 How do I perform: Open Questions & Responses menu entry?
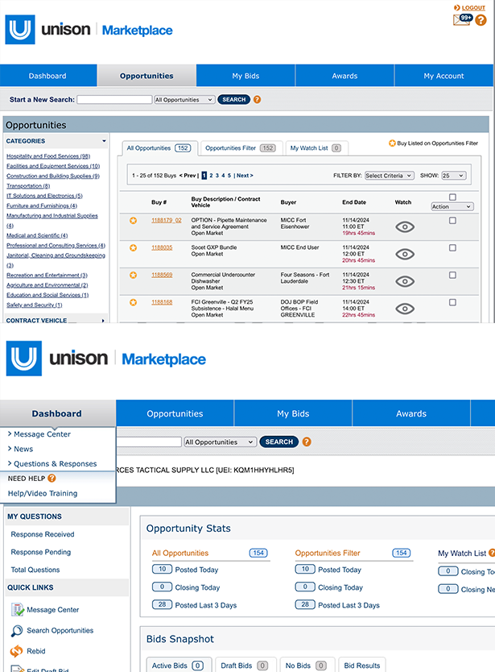[56, 464]
